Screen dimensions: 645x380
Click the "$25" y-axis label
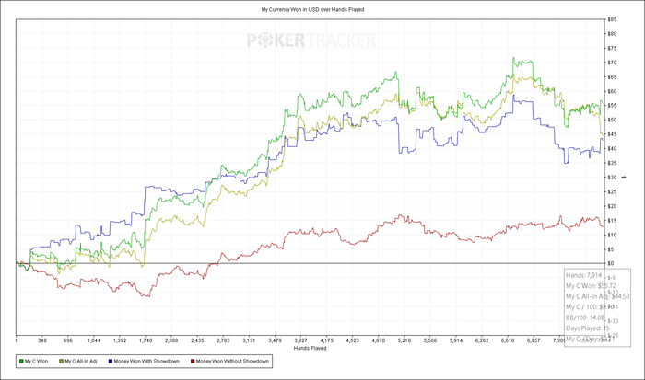coord(612,192)
